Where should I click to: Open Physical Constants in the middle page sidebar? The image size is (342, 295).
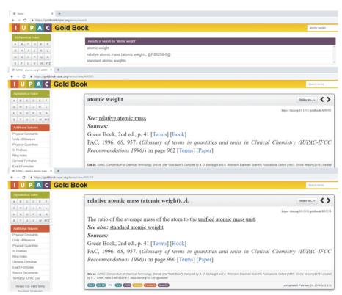click(x=25, y=134)
